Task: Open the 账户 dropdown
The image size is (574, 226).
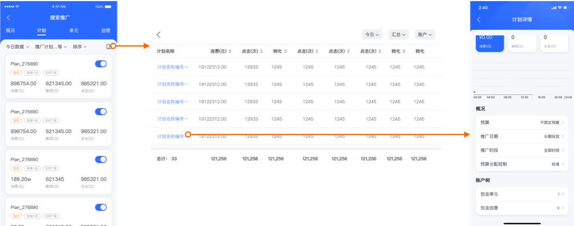Action: click(x=425, y=34)
